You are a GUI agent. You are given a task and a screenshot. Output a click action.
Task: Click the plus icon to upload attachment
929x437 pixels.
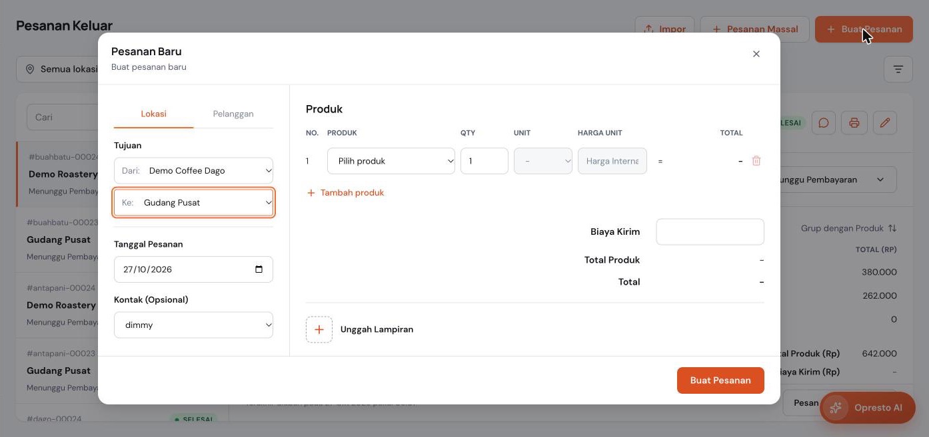coord(319,330)
